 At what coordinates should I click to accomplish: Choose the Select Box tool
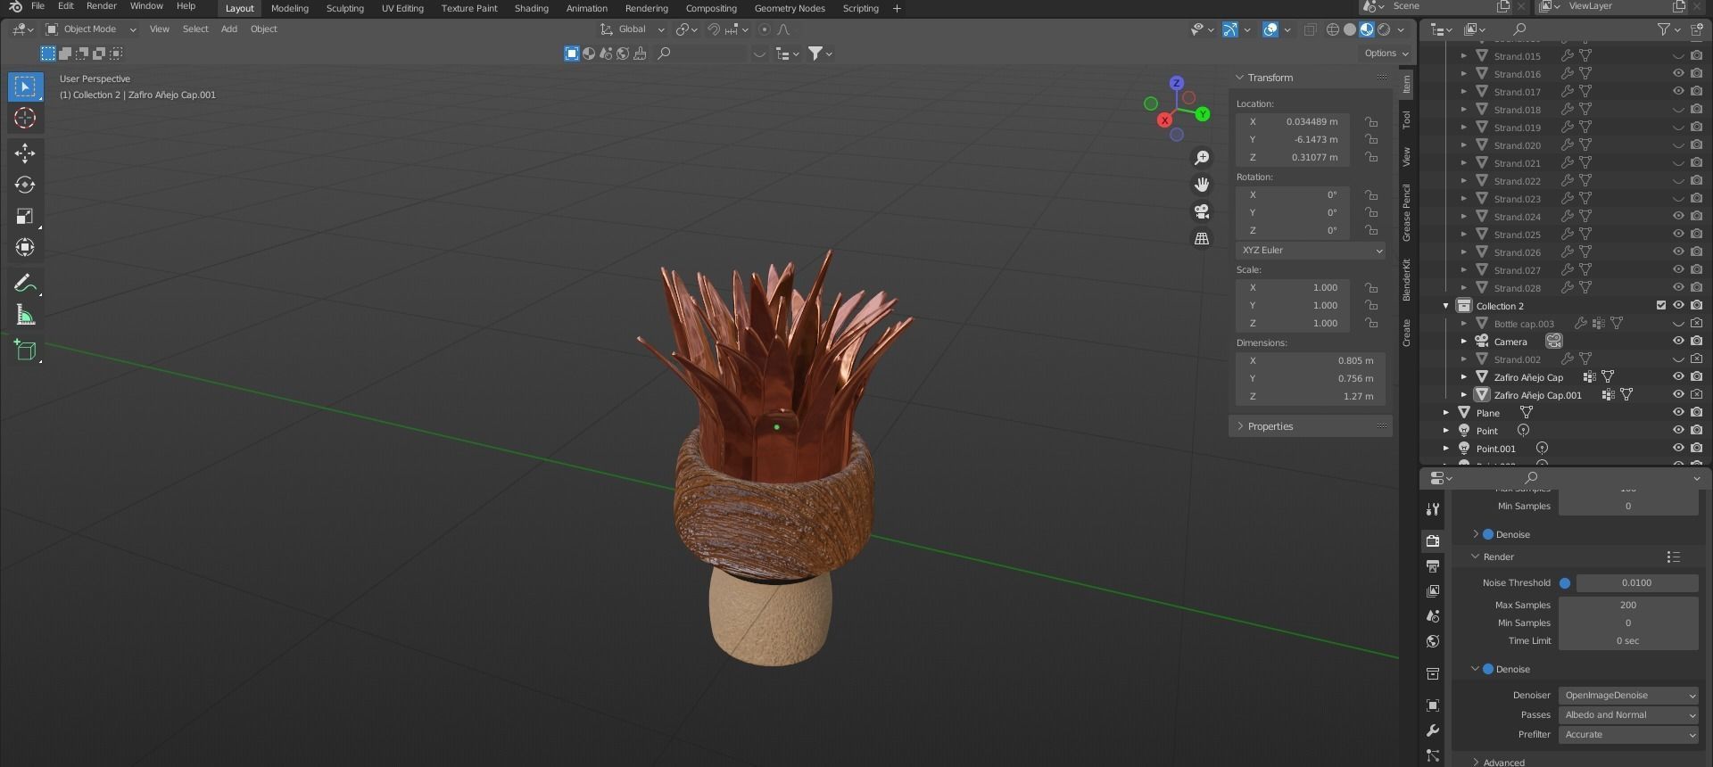25,87
